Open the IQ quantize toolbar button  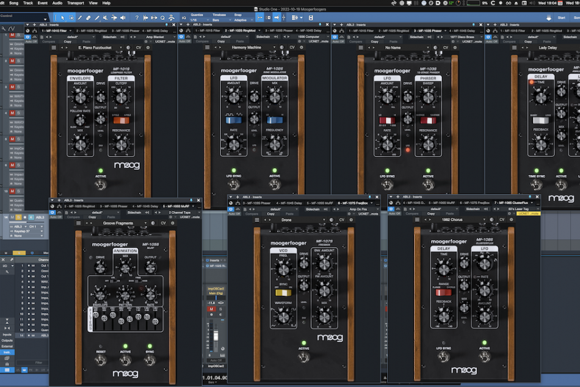tap(184, 18)
